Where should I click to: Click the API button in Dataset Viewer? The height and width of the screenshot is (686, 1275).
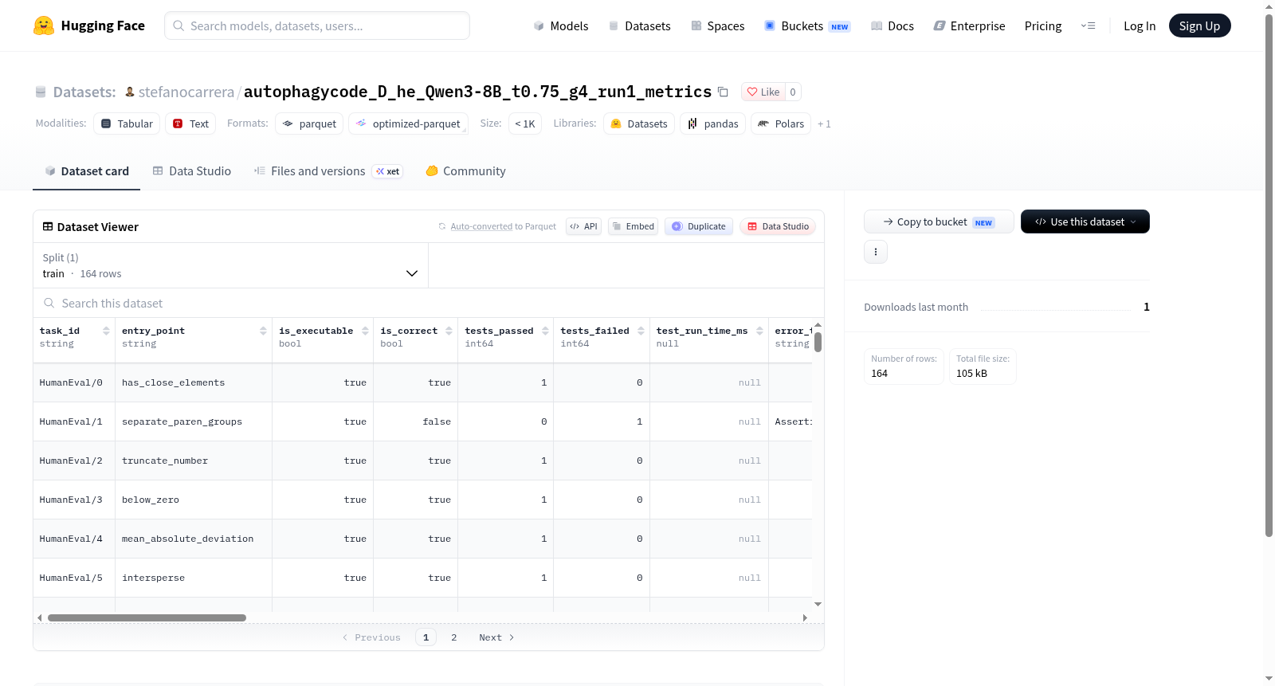pyautogui.click(x=583, y=226)
